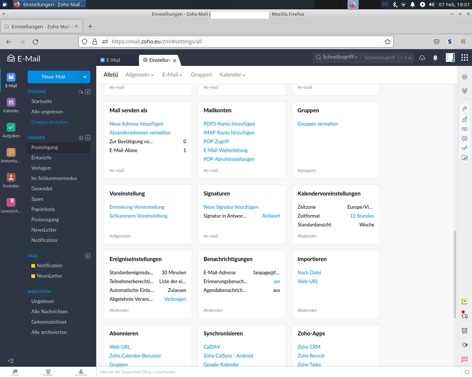Bookmark this page with star icon
472x377 pixels.
point(388,42)
